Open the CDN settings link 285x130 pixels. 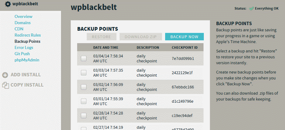pos(19,29)
